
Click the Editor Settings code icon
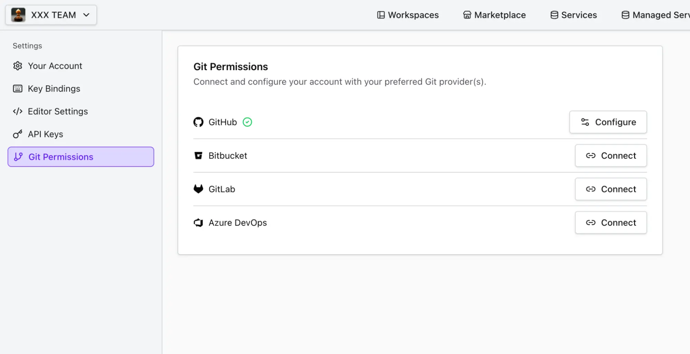[18, 111]
